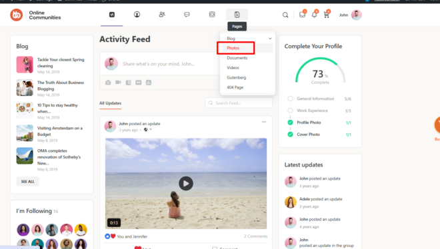Select Videos from Pages menu
This screenshot has width=440, height=249.
tap(233, 68)
